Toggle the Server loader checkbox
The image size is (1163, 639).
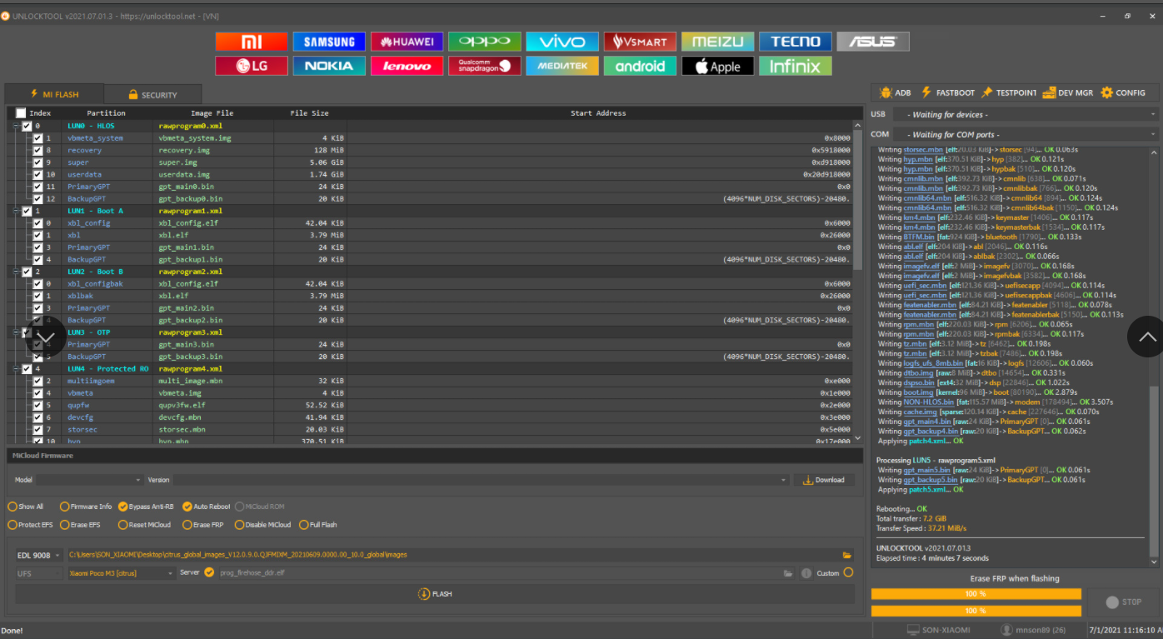click(209, 572)
